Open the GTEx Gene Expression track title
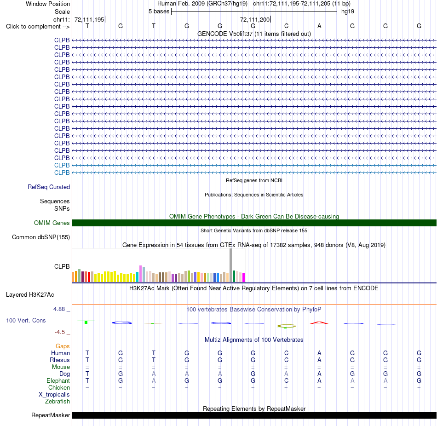Image resolution: width=437 pixels, height=426 pixels. coord(254,245)
